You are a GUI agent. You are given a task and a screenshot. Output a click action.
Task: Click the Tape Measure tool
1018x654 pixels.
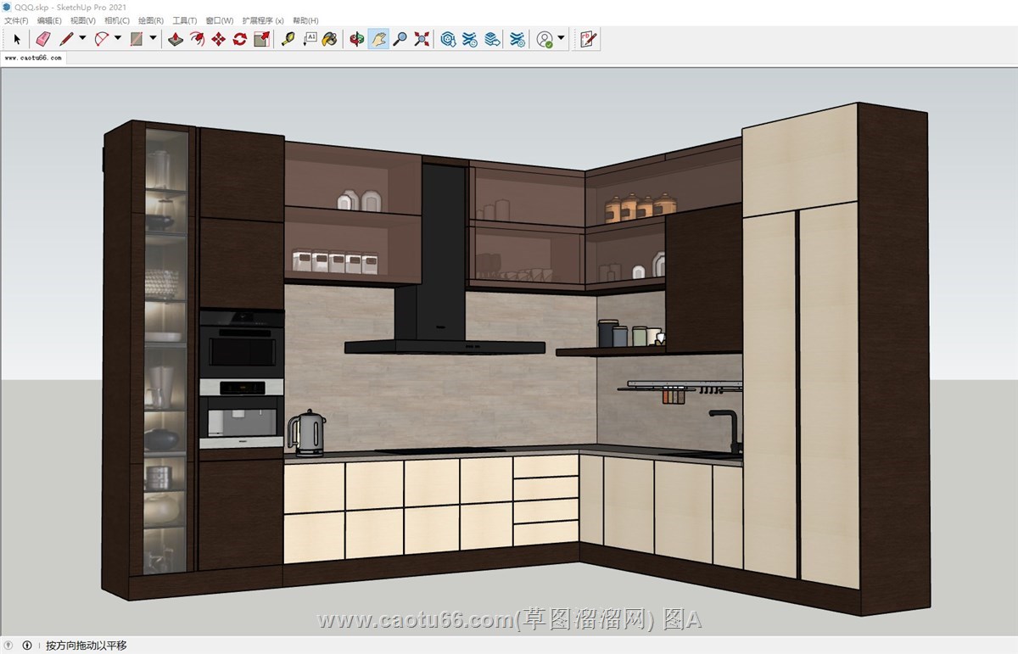[x=288, y=39]
